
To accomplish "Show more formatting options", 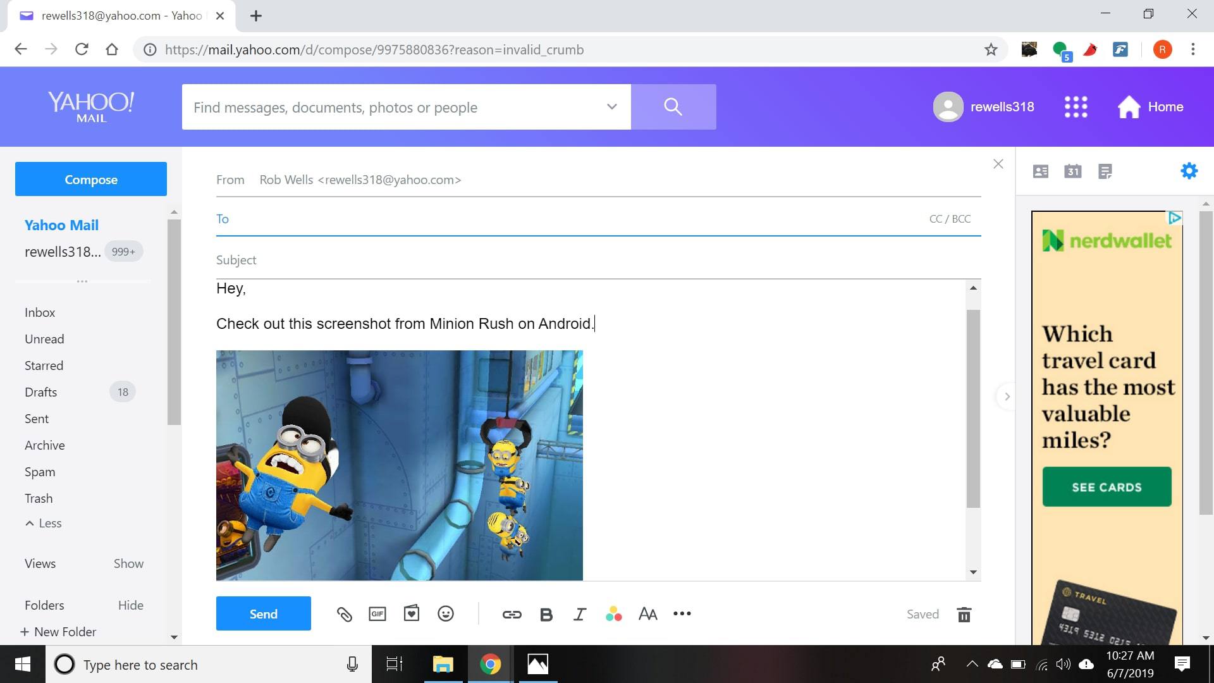I will pyautogui.click(x=682, y=613).
